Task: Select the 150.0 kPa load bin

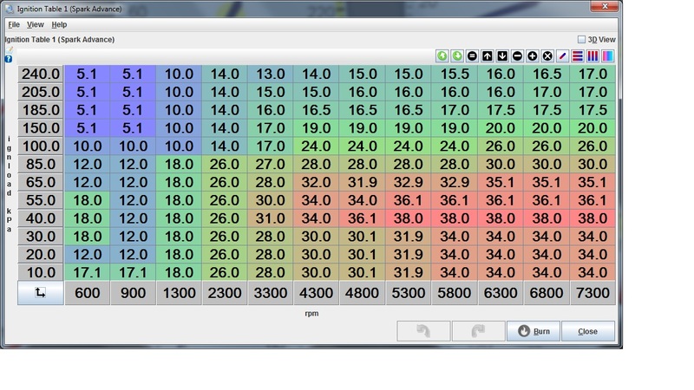Action: point(40,128)
